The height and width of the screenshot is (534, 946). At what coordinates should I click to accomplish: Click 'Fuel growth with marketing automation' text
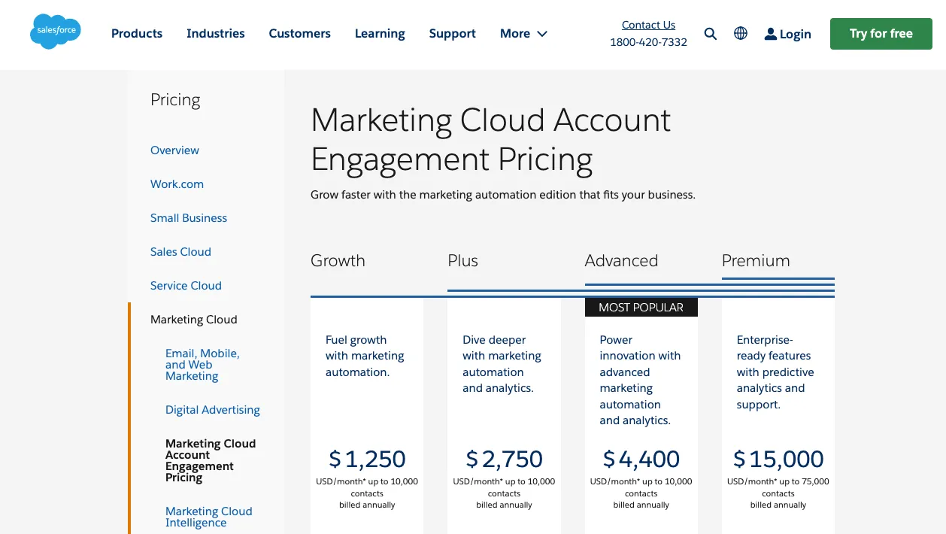365,356
